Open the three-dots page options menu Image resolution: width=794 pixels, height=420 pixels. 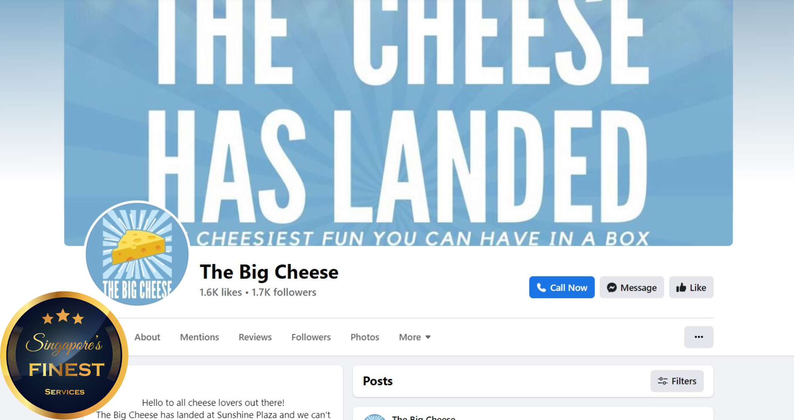(x=699, y=337)
